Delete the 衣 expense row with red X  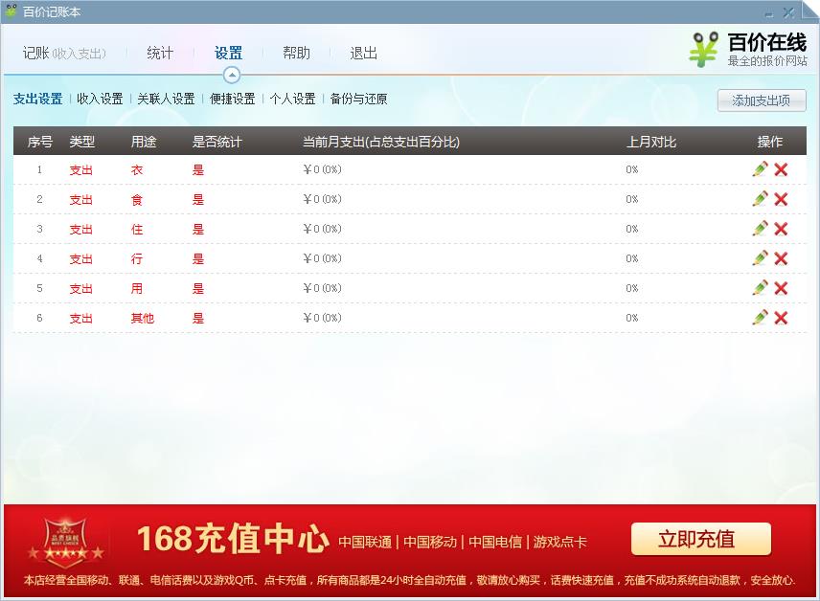click(x=781, y=169)
